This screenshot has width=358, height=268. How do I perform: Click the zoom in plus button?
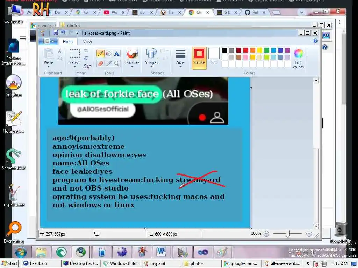(309, 234)
